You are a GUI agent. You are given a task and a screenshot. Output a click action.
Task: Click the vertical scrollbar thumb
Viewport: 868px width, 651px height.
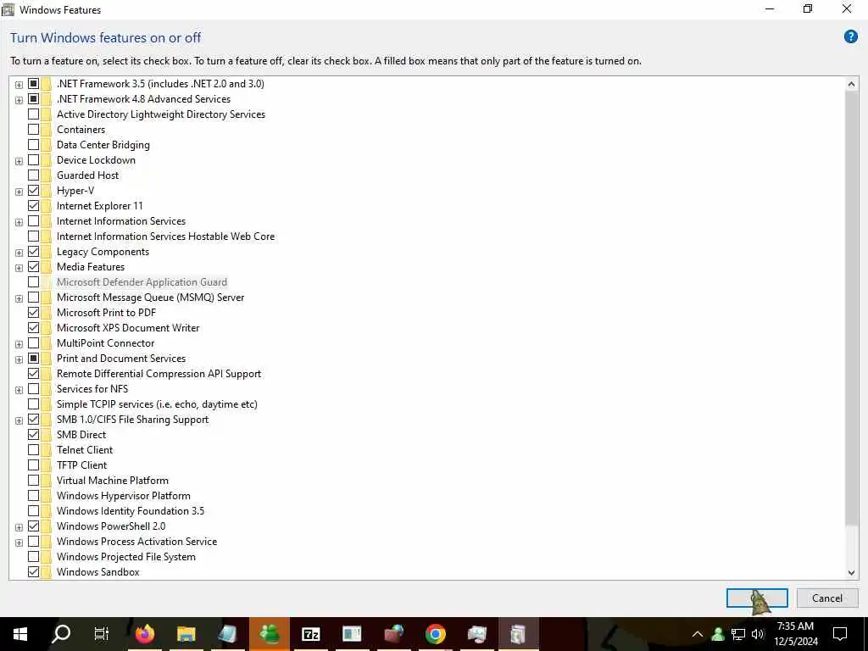point(851,308)
